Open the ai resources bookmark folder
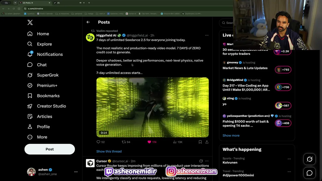This screenshot has width=322, height=181. click(62, 14)
